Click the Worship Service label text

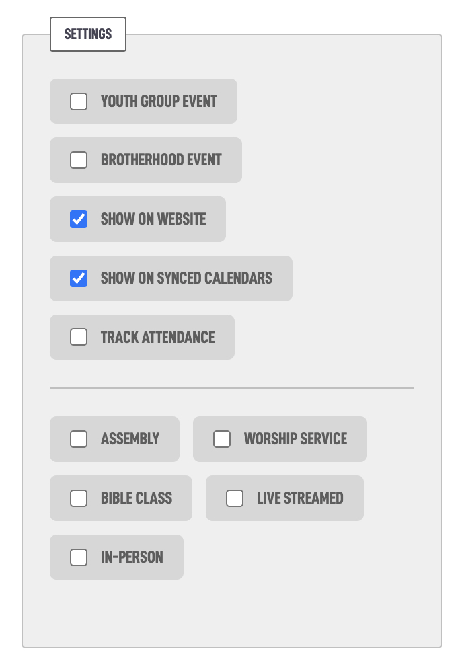296,439
